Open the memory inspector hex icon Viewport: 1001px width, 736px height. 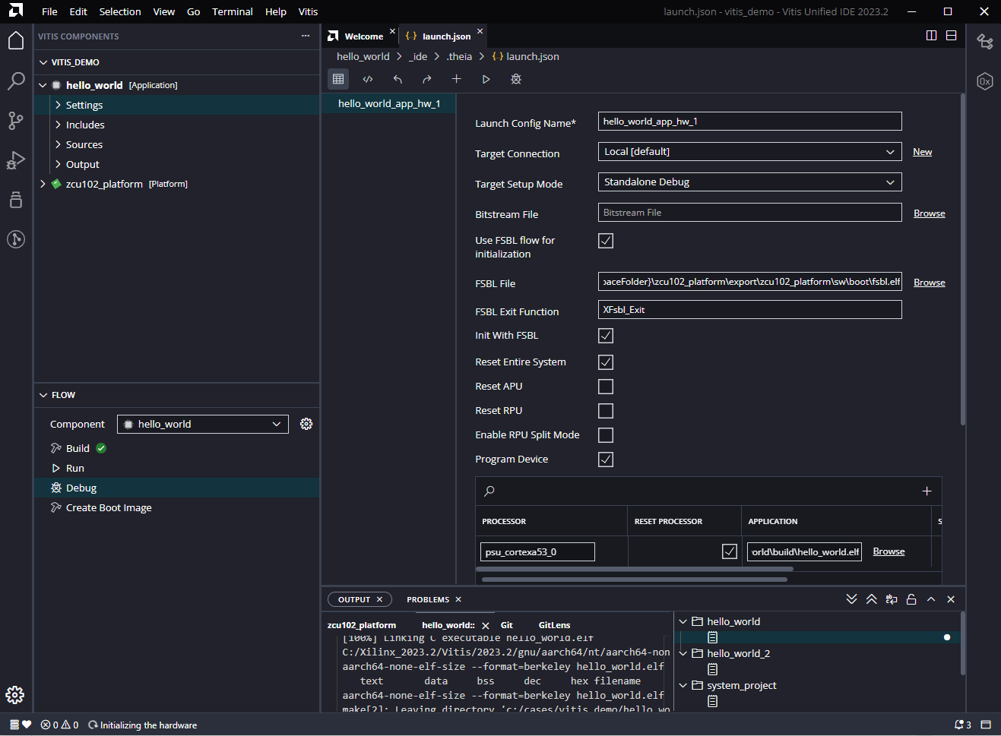(985, 81)
